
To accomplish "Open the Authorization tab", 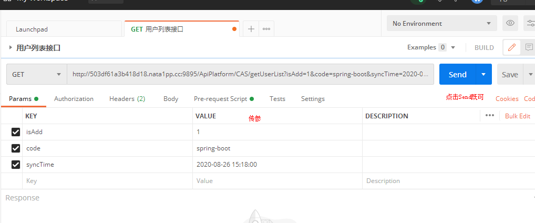I will 74,99.
